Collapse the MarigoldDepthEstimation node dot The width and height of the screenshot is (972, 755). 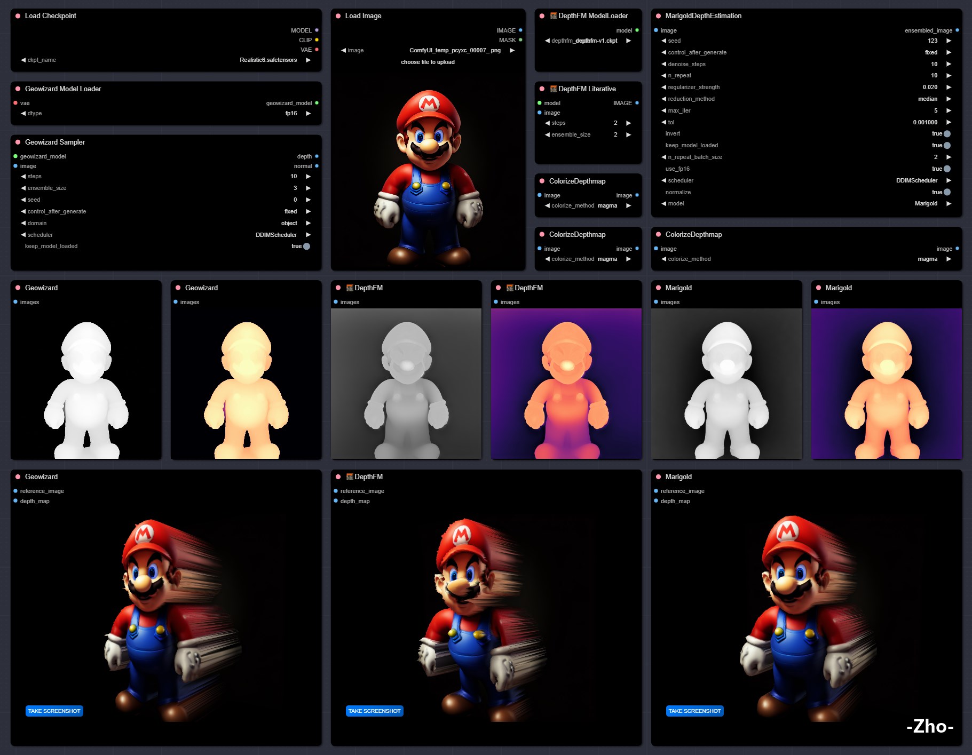659,16
